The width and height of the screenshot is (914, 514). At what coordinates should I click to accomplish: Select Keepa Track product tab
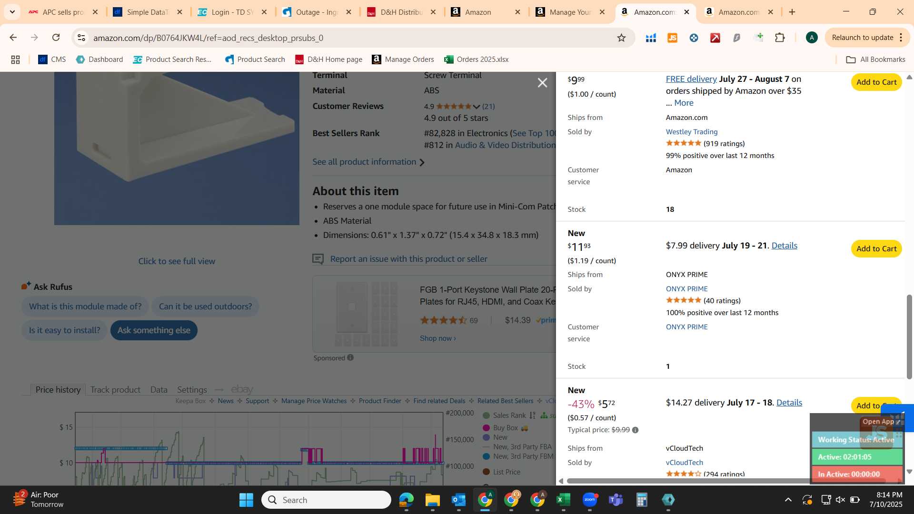pos(115,390)
